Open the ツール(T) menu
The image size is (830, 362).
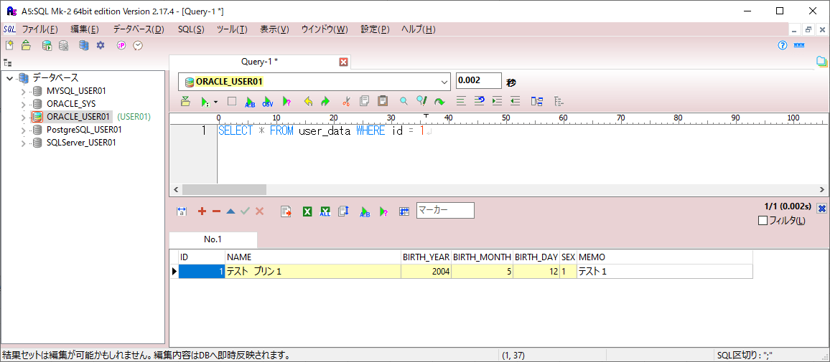tap(231, 29)
